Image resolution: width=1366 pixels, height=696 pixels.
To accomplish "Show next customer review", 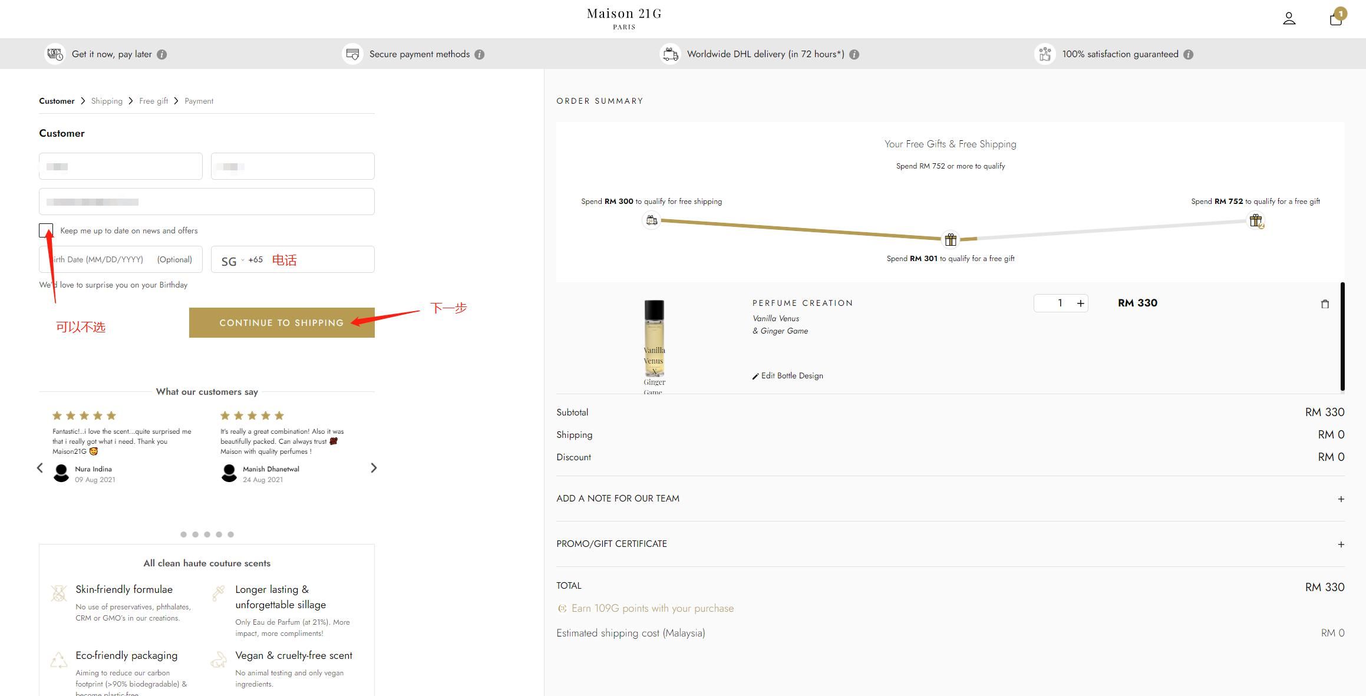I will pos(374,468).
